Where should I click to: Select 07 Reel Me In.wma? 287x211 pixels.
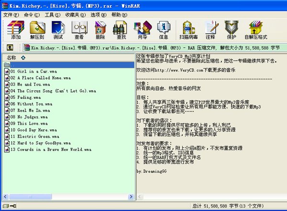30,110
